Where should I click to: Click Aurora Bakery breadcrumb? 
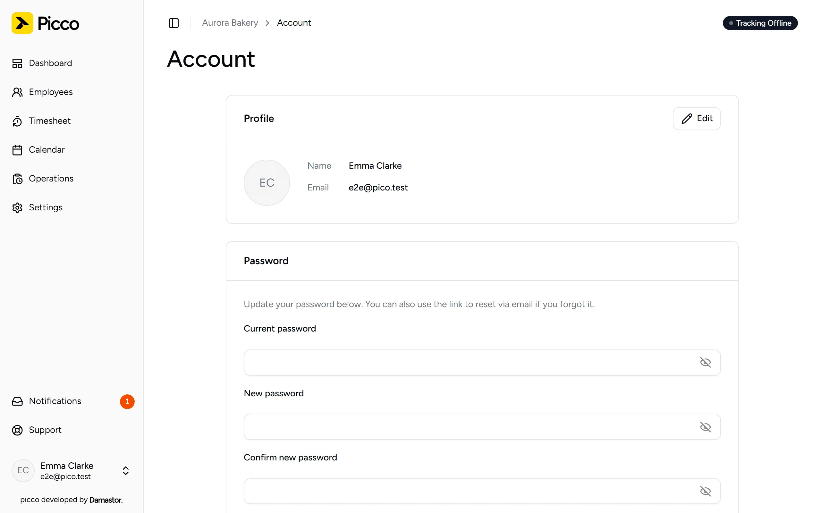tap(230, 23)
